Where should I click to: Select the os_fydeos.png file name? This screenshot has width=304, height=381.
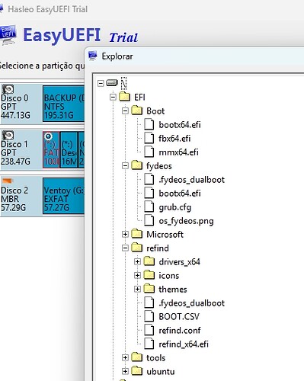pos(186,221)
